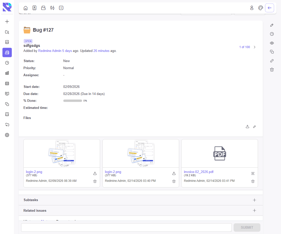Click the copy link icon in right toolbar
Screen dimensions: 281x234
click(x=272, y=61)
